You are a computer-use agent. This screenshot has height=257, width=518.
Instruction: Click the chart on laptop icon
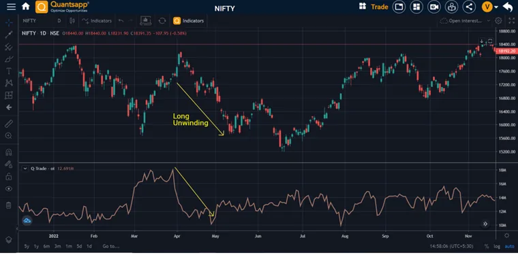[x=146, y=21]
